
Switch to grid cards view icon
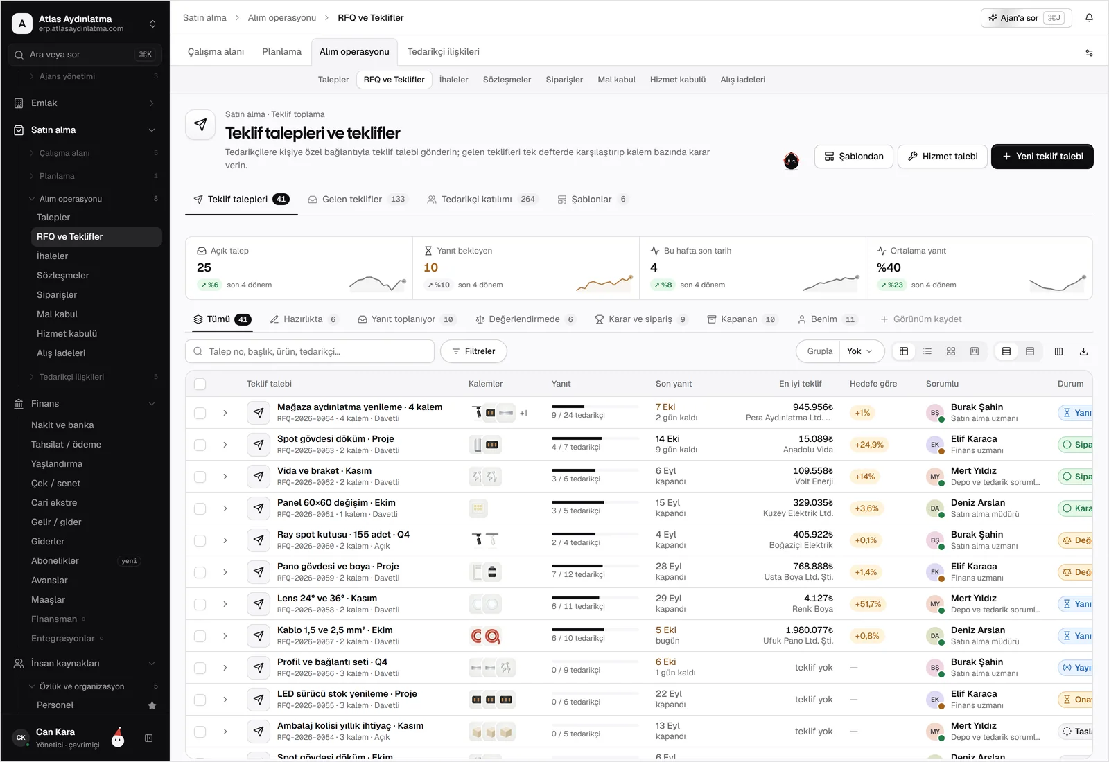(951, 351)
